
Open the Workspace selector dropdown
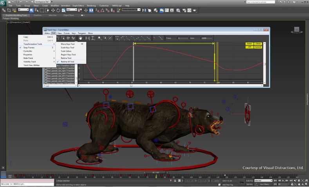43,2
